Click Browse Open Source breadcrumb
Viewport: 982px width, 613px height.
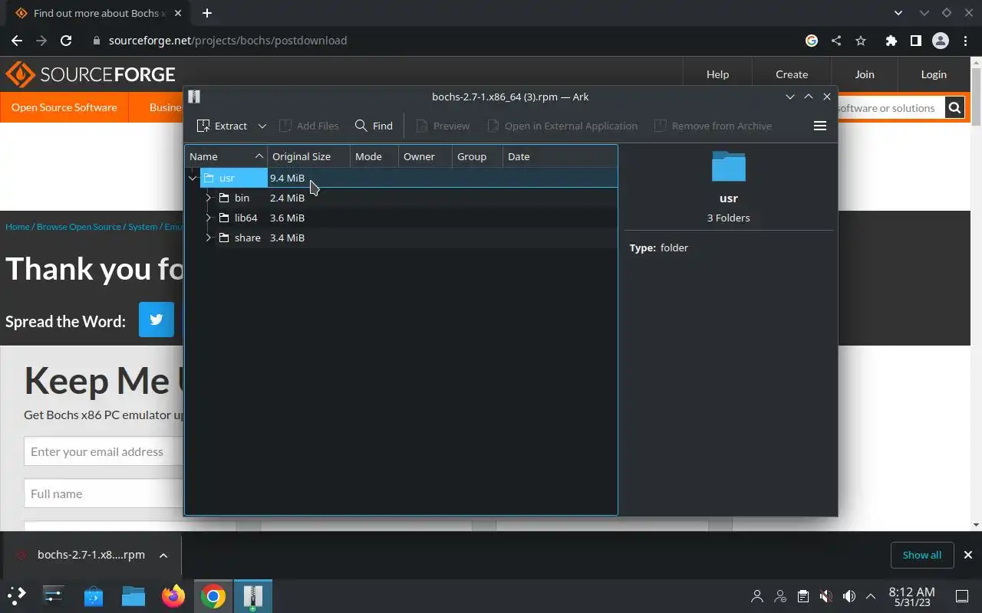pos(79,227)
